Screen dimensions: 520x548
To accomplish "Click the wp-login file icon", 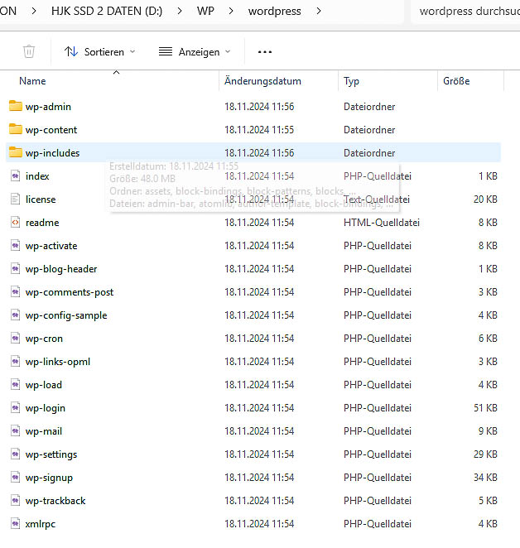I will point(16,408).
